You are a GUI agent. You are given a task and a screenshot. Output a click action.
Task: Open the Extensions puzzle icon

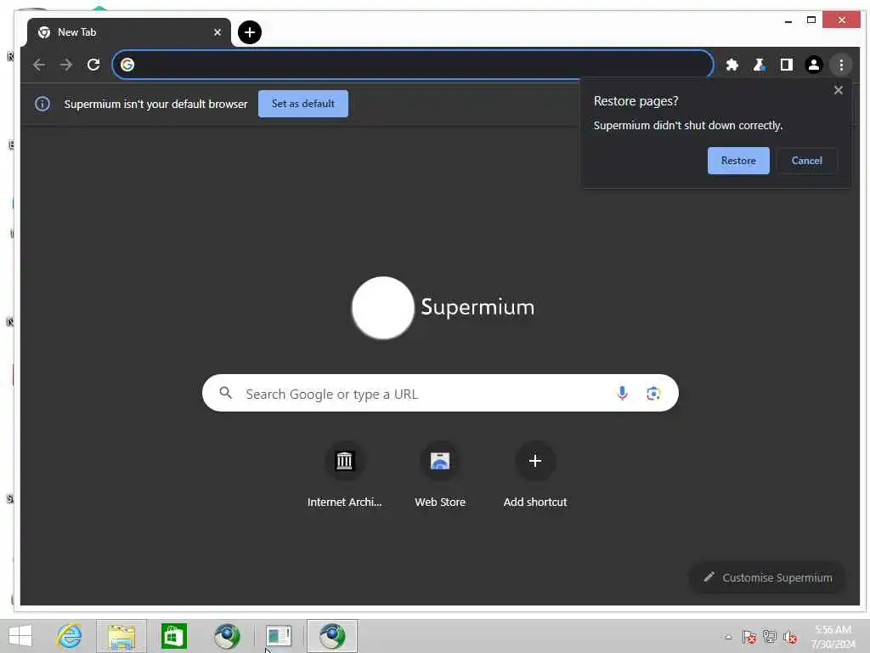[x=732, y=65]
